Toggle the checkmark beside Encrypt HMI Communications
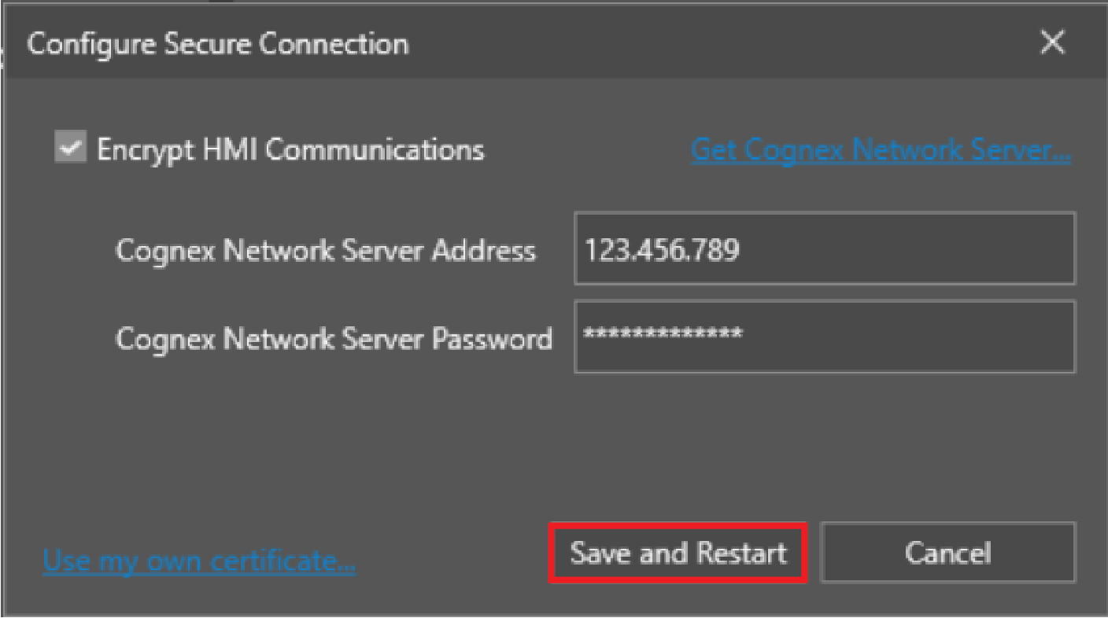Screen dimensions: 1108x618 (x=71, y=148)
